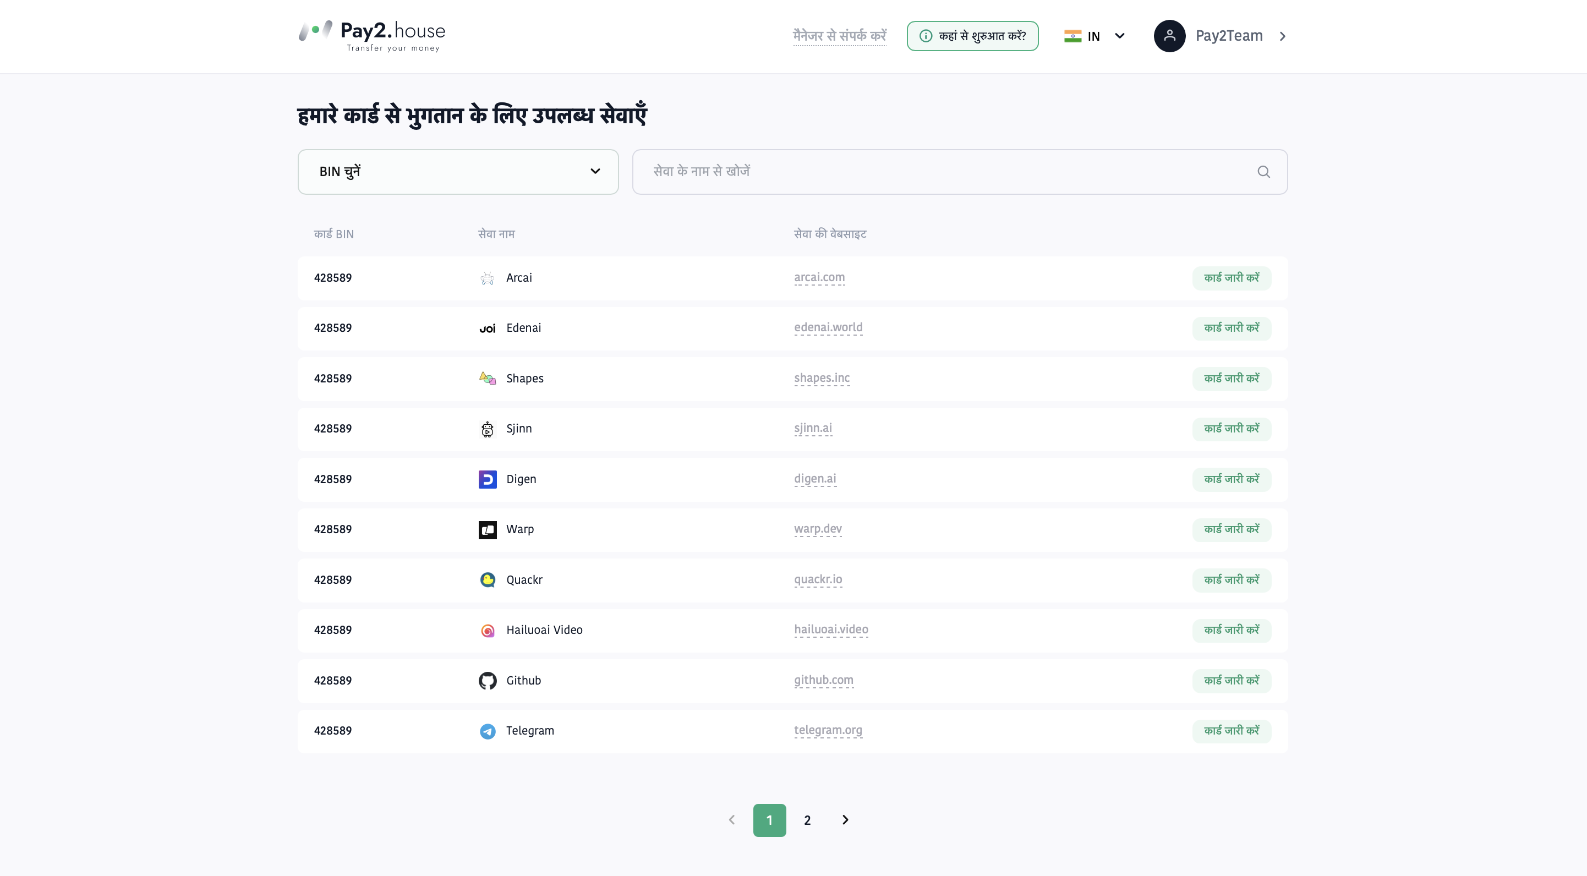Open the hailuoai.video link

[x=831, y=629]
